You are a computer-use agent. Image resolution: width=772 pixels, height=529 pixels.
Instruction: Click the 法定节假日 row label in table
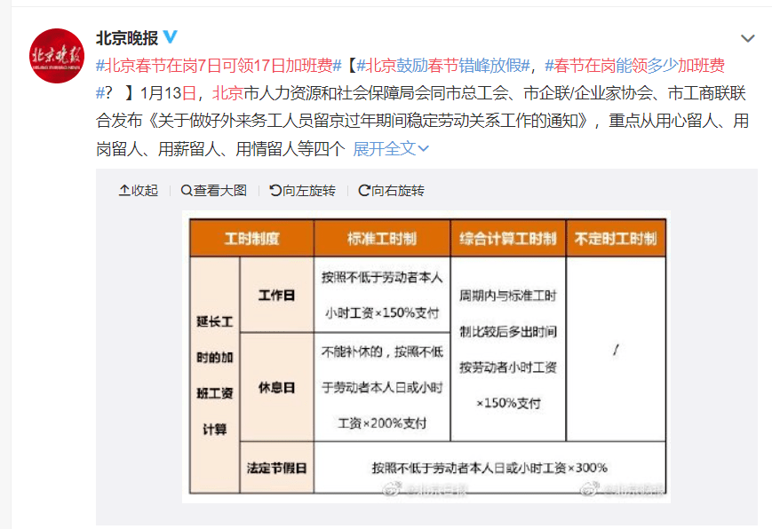[x=276, y=467]
